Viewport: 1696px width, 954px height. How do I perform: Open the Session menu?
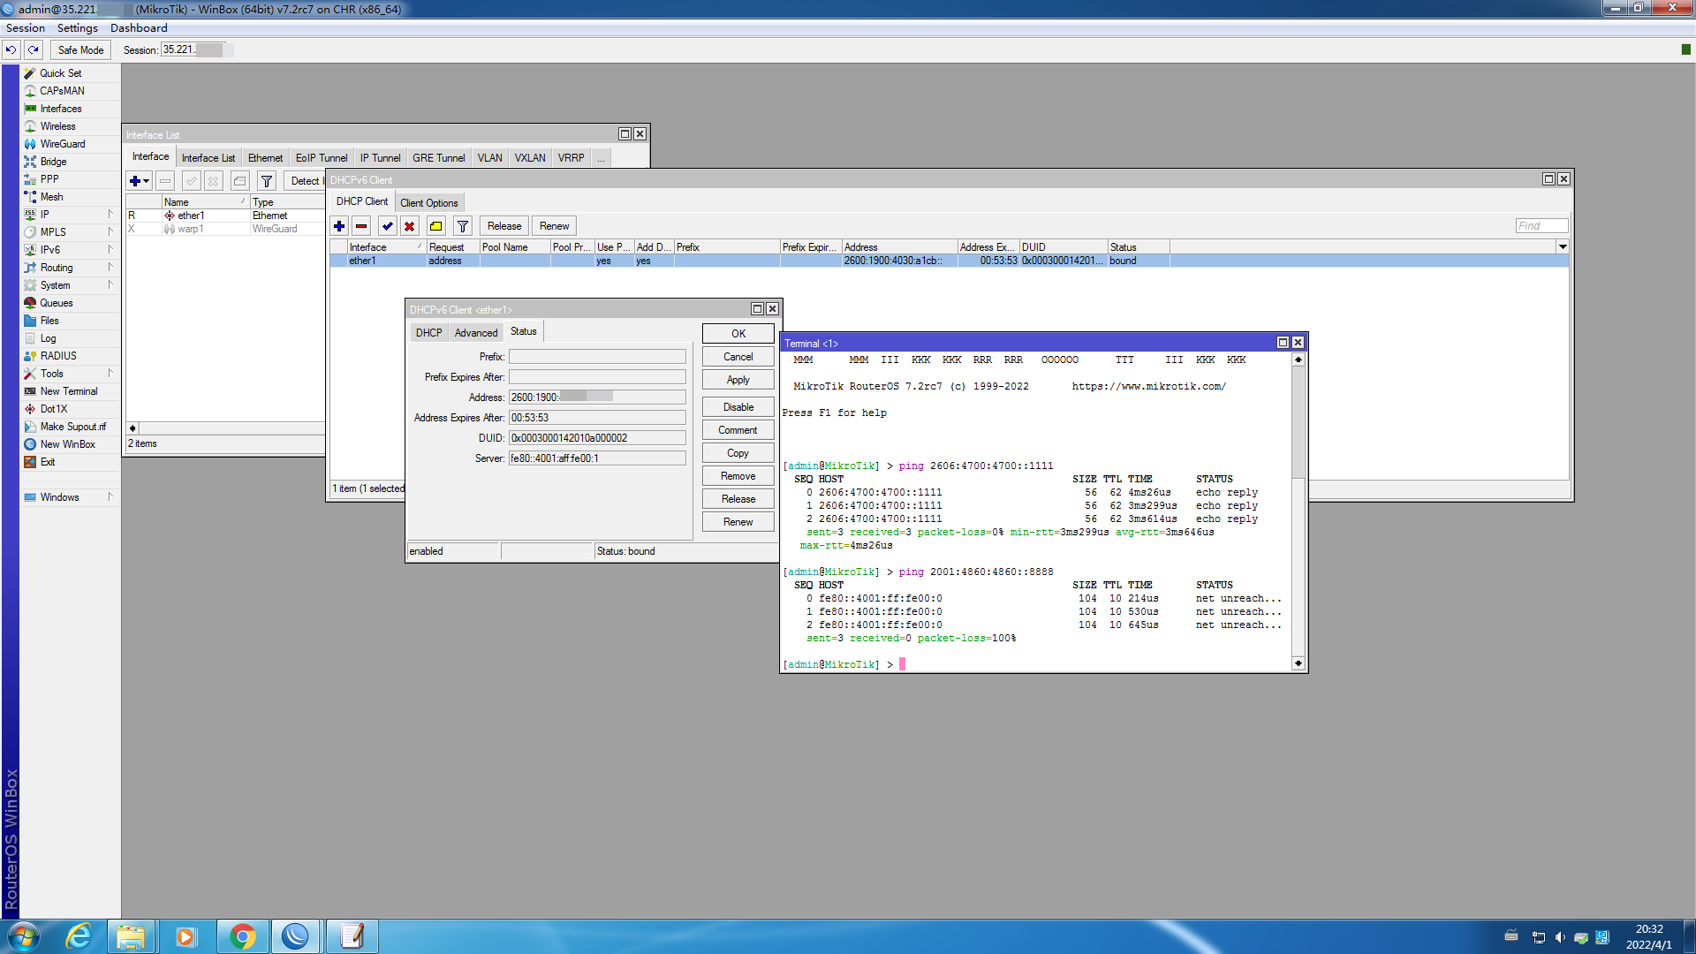click(25, 28)
